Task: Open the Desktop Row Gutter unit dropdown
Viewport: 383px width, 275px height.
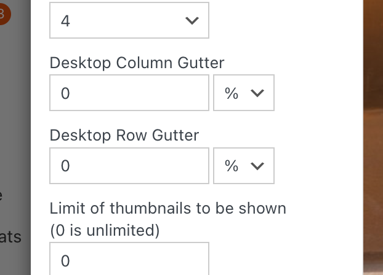Action: [x=243, y=166]
